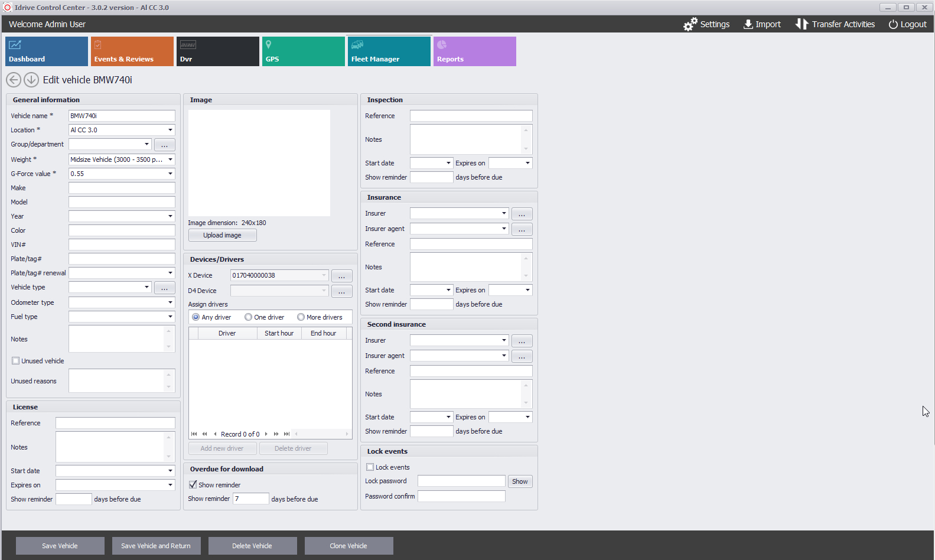The width and height of the screenshot is (935, 560).
Task: Click the Save Vehicle button
Action: (x=60, y=546)
